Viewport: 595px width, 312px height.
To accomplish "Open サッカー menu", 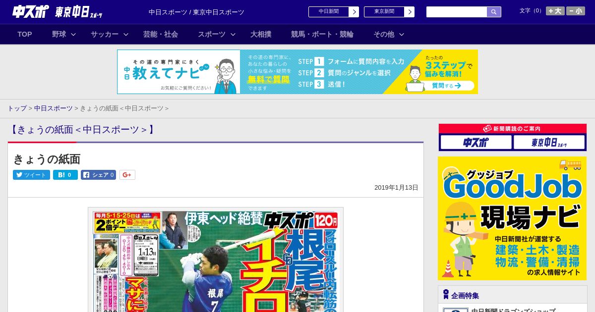I will click(x=105, y=34).
